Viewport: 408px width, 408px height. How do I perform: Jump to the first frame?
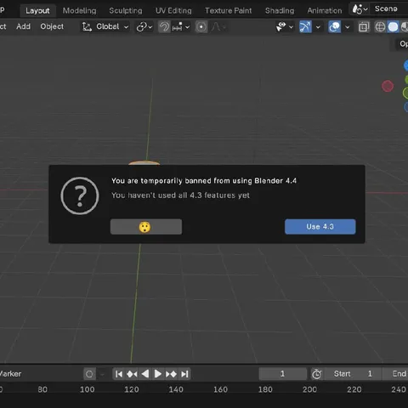click(119, 374)
